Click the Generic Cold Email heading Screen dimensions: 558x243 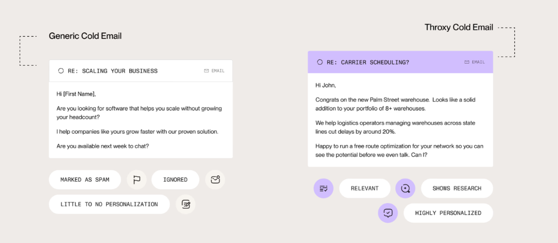(85, 36)
